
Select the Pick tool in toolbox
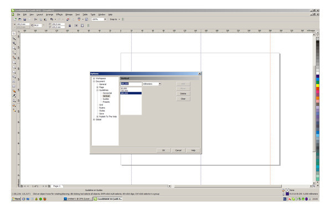[14, 34]
